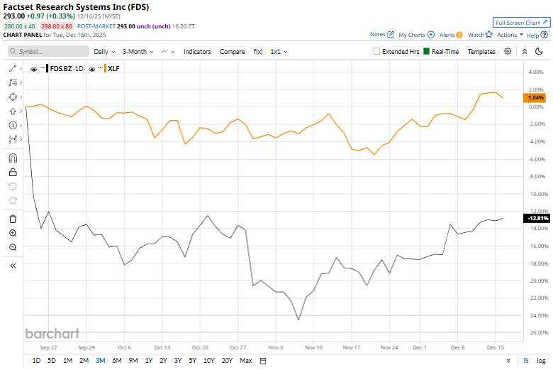Switch to dark mode moon icon
553x370 pixels.
539,52
